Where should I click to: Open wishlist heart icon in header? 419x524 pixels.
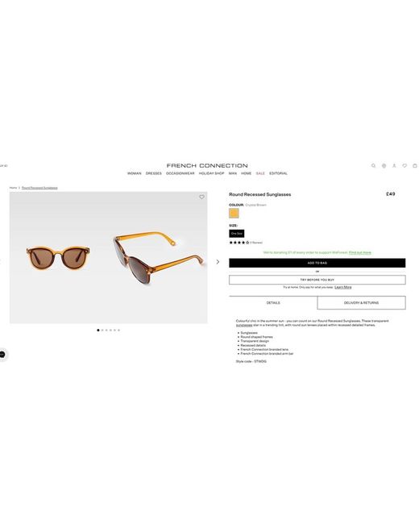[x=404, y=166]
